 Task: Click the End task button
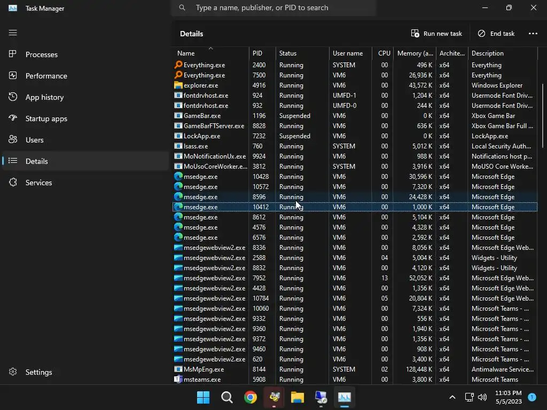pos(496,34)
